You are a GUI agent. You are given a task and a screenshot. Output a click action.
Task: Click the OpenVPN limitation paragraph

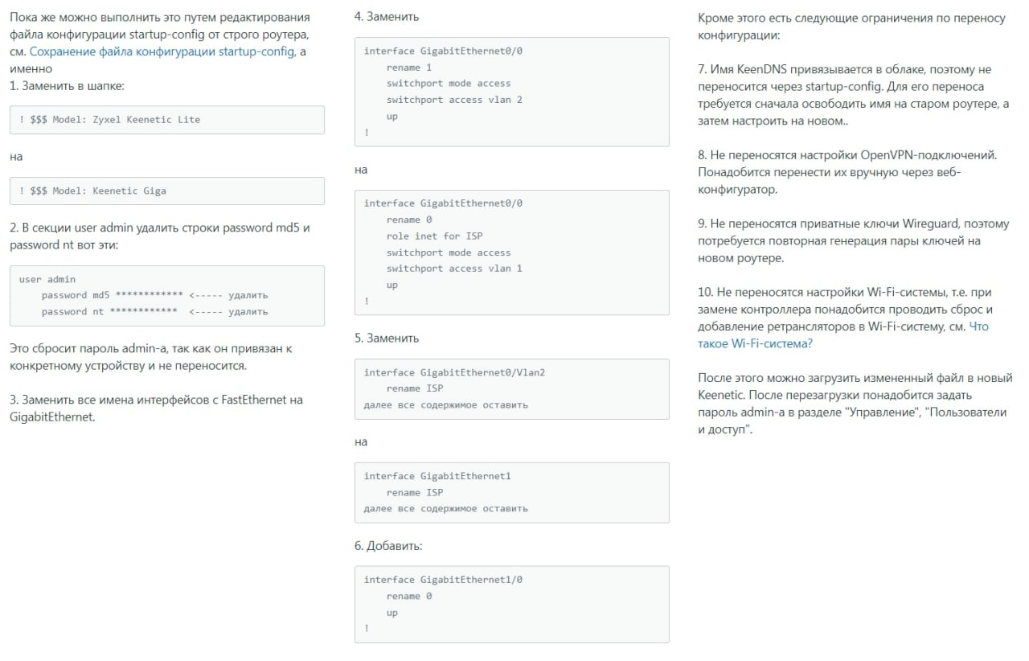(847, 172)
